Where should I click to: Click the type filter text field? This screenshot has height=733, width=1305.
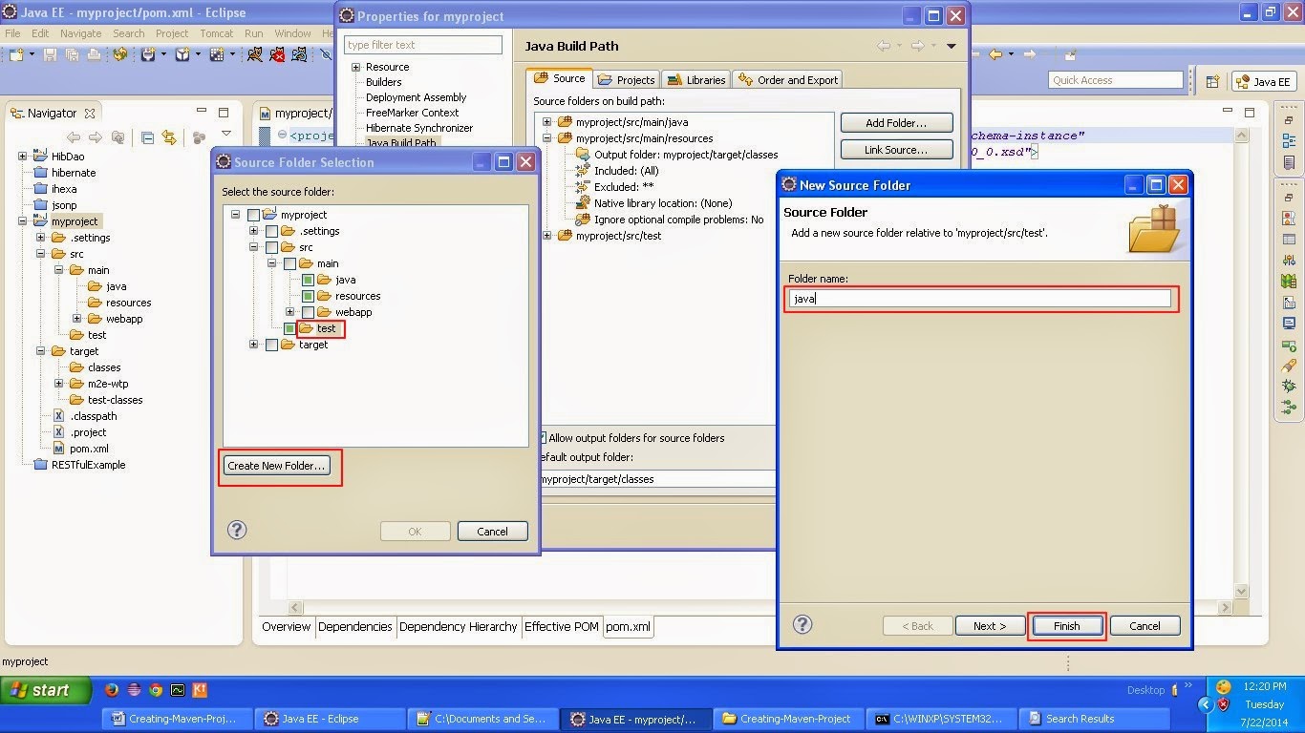[x=423, y=45]
